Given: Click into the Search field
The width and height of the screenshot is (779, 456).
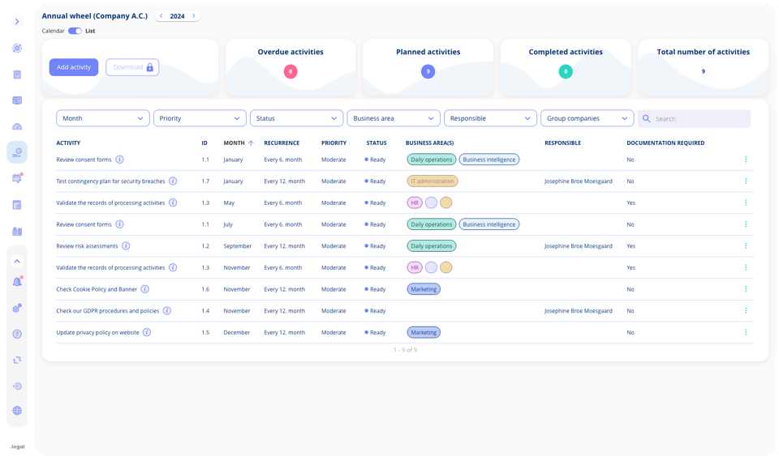Looking at the screenshot, I should [694, 119].
